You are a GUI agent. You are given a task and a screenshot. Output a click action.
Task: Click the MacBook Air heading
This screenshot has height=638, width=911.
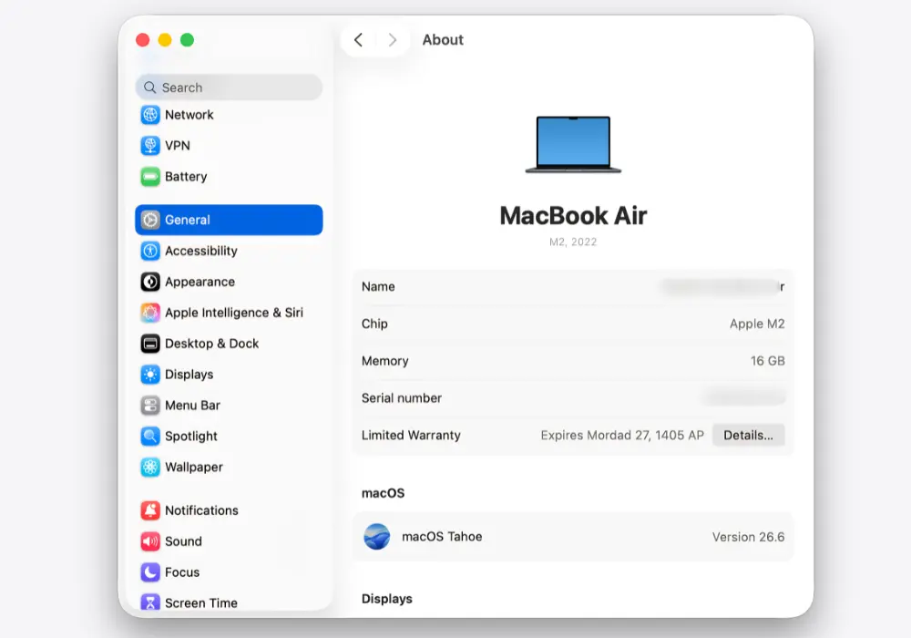573,216
